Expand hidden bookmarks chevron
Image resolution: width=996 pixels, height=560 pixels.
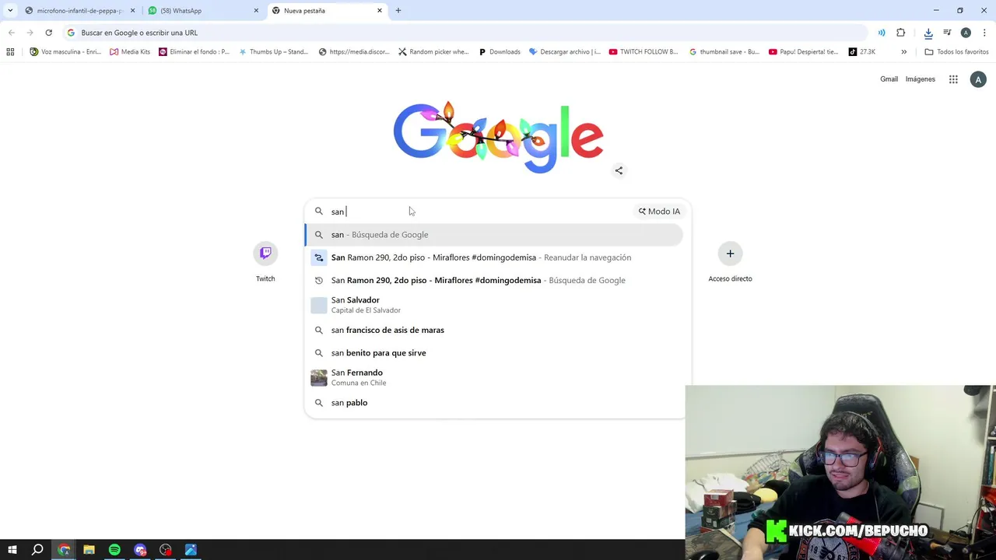(903, 52)
